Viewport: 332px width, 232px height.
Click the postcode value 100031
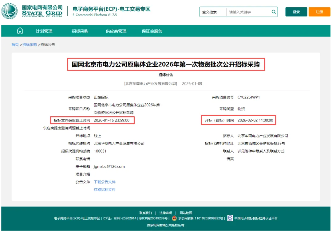pos(100,151)
